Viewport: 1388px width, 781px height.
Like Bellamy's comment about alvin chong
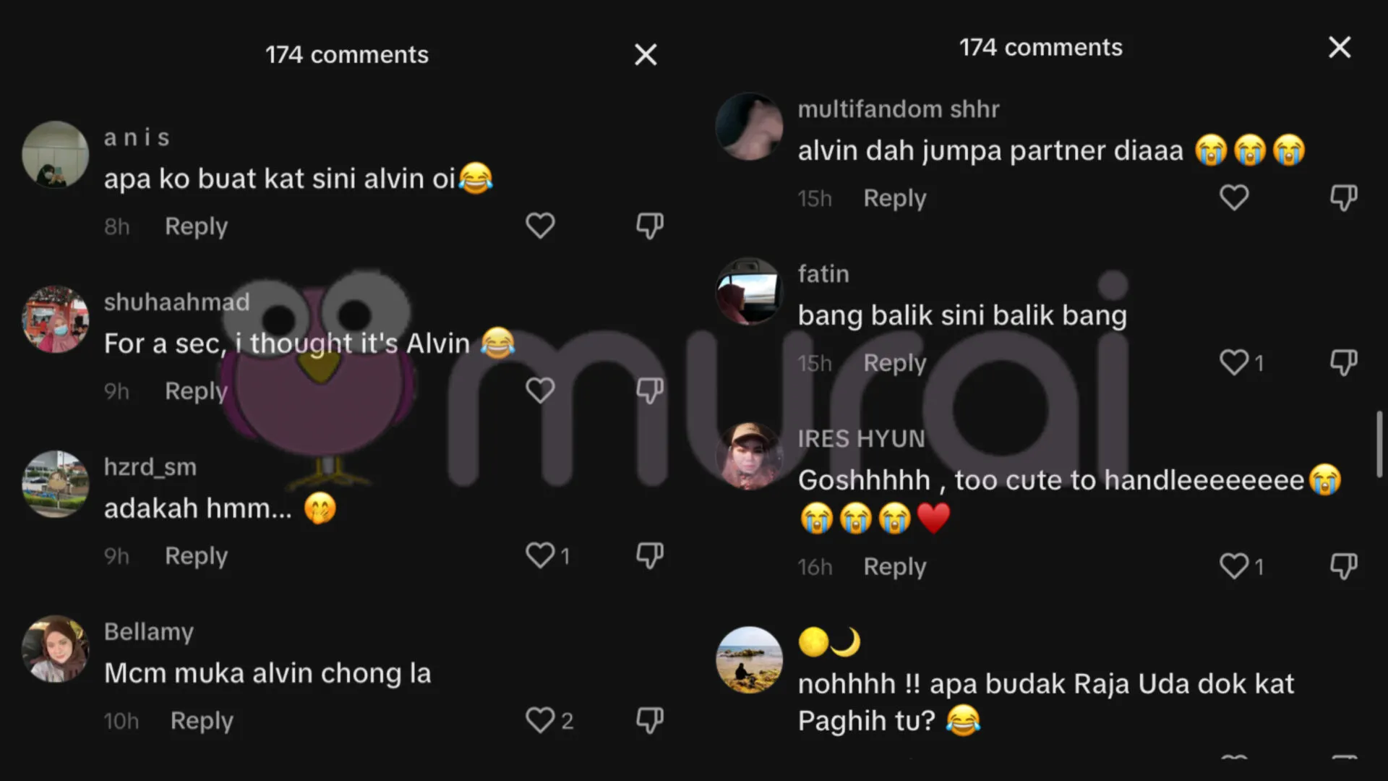click(540, 720)
